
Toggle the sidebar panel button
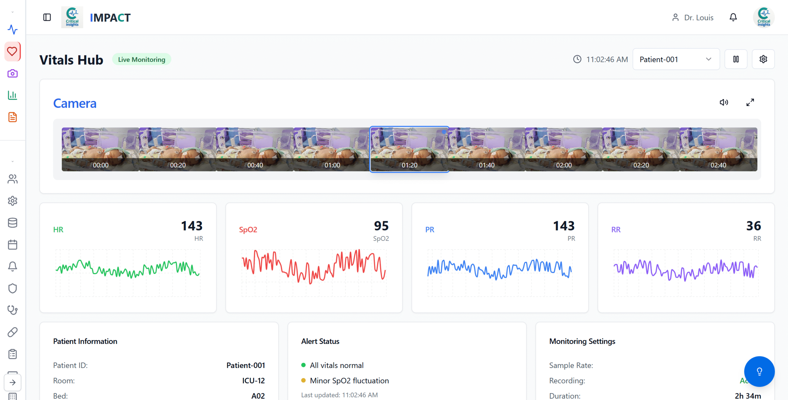47,18
